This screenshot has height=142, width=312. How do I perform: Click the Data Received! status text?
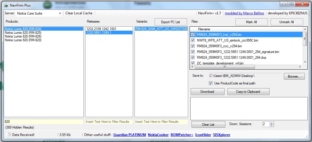coord(23,135)
